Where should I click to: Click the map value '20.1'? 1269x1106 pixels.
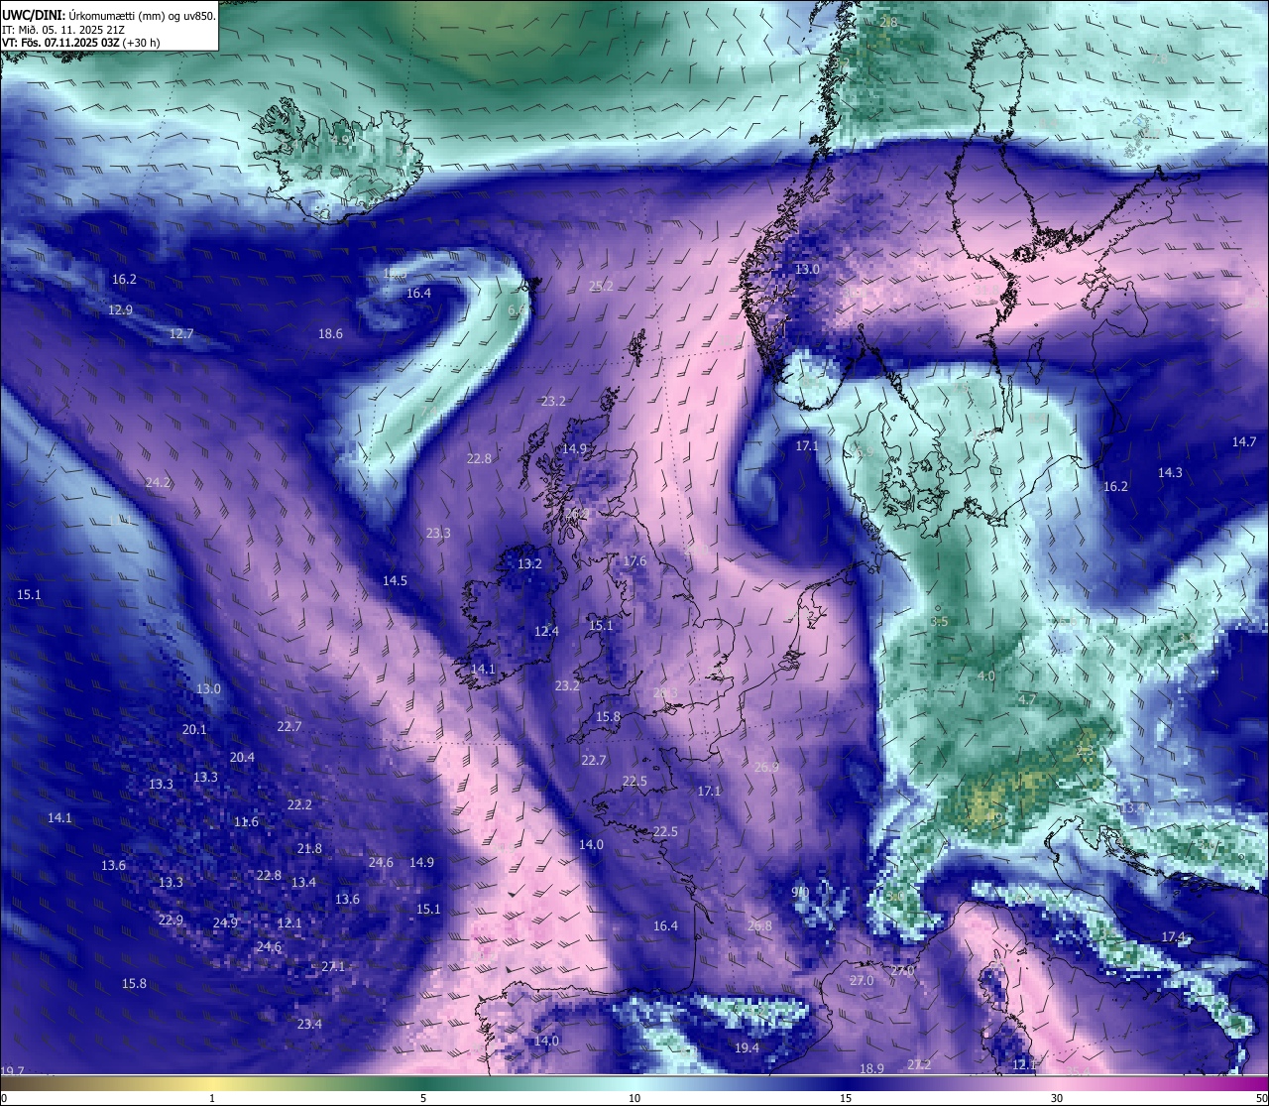[x=194, y=730]
